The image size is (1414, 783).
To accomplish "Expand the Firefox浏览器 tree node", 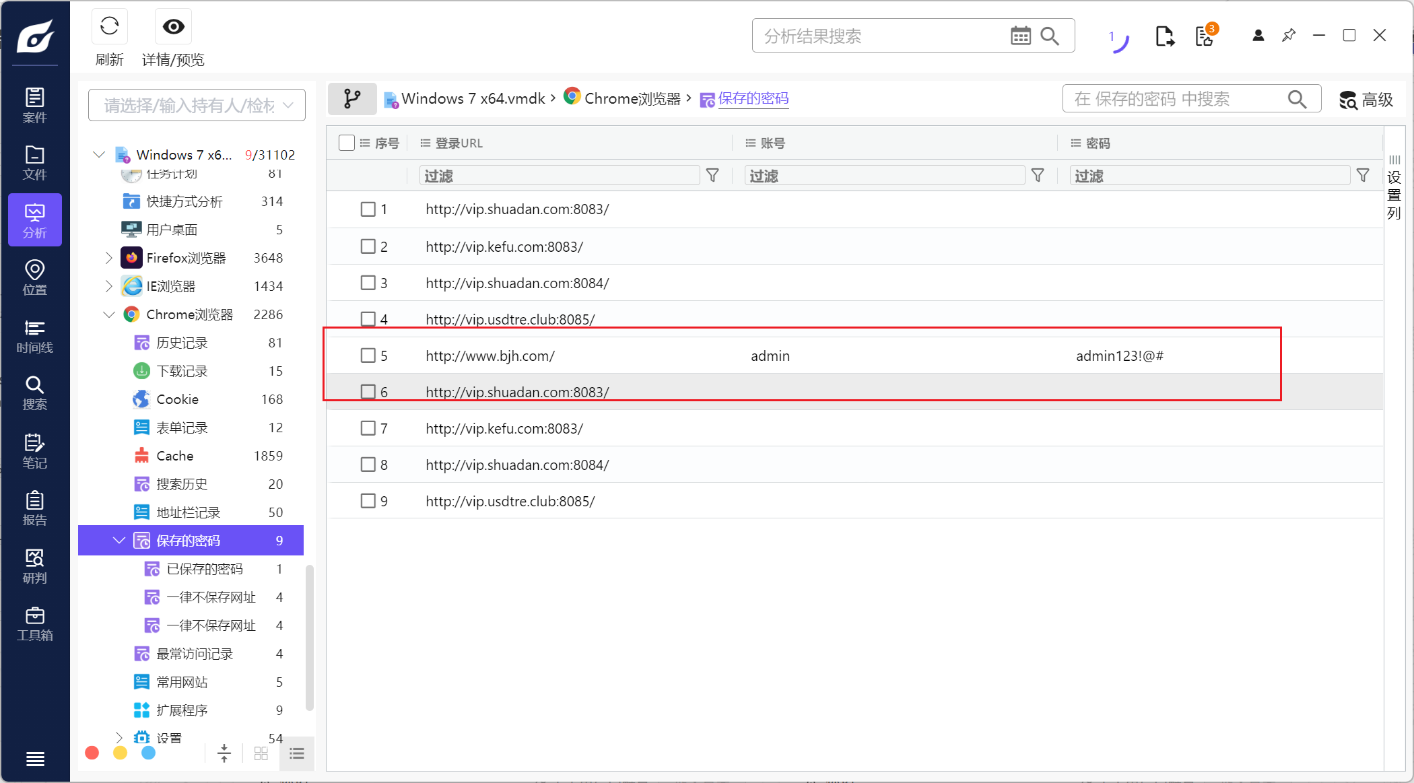I will click(x=109, y=258).
